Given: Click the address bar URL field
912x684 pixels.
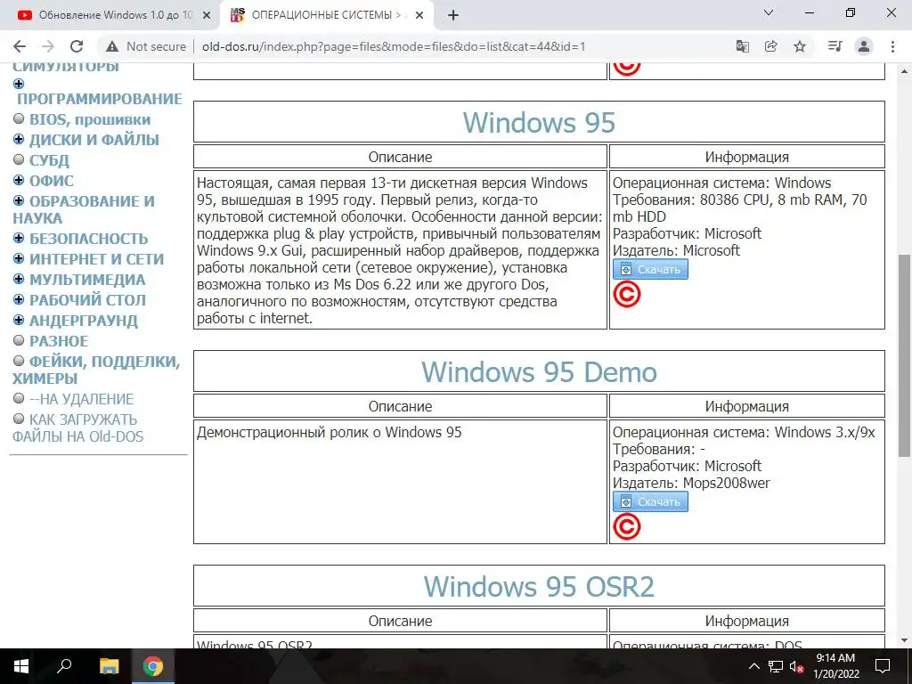Looking at the screenshot, I should [394, 46].
